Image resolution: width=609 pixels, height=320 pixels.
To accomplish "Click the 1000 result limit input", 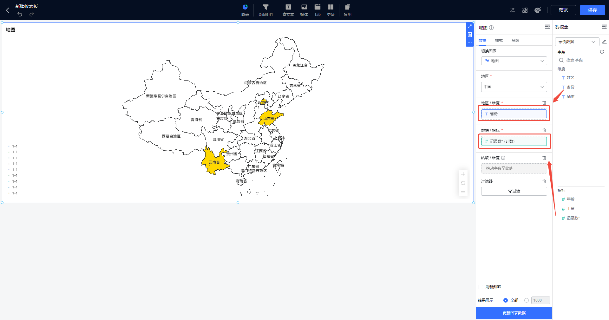I will (x=541, y=300).
